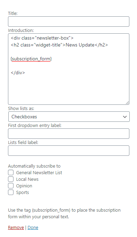Click the chevron arrow of Show lists dropdown

[x=125, y=117]
